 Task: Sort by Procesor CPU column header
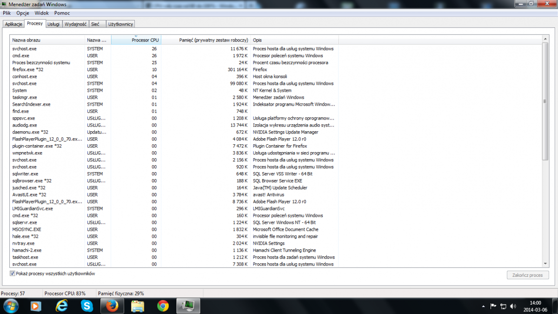(136, 40)
